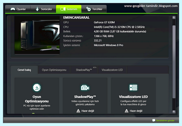
Task: Open the Visualizzatore LED sub-tab
Action: [x=112, y=70]
